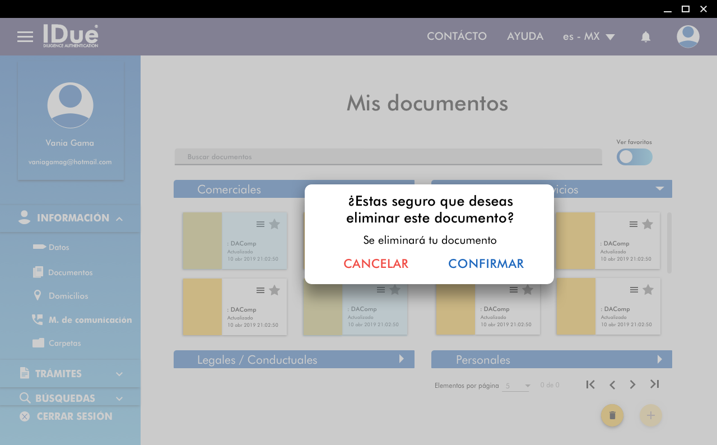Open the Elementos por página dropdown
Screen dimensions: 717x445
pyautogui.click(x=516, y=386)
